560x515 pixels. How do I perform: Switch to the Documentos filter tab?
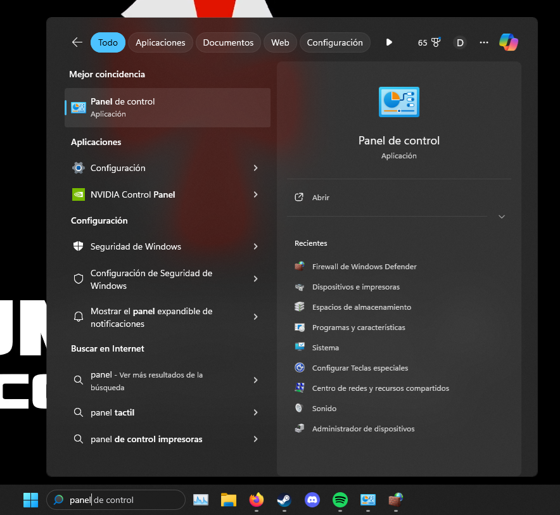click(228, 42)
